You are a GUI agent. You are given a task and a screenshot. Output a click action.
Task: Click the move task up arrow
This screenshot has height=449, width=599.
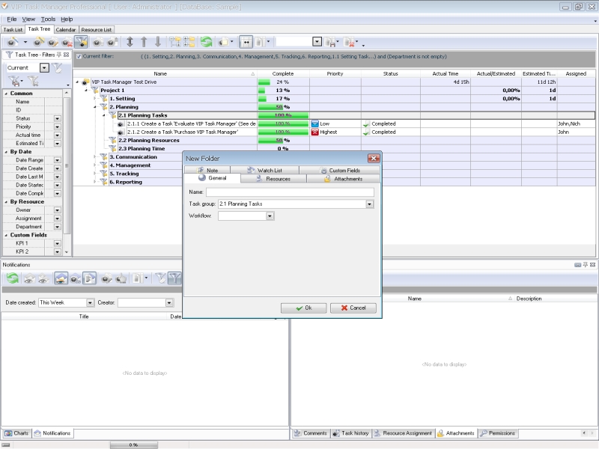coord(144,42)
